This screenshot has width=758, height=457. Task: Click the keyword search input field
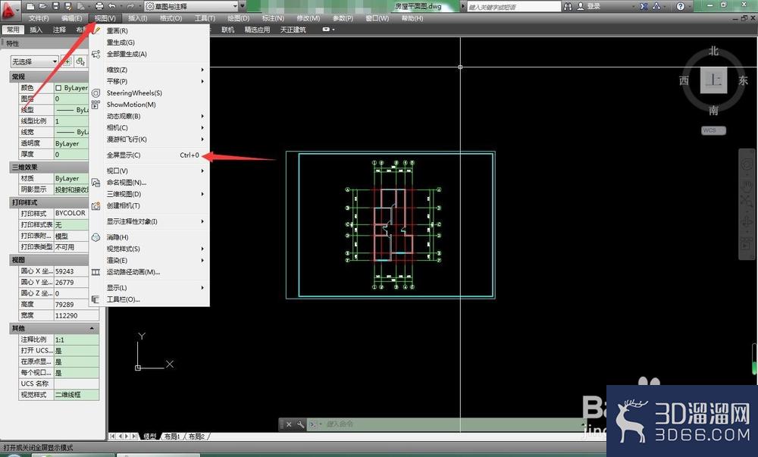(x=514, y=7)
